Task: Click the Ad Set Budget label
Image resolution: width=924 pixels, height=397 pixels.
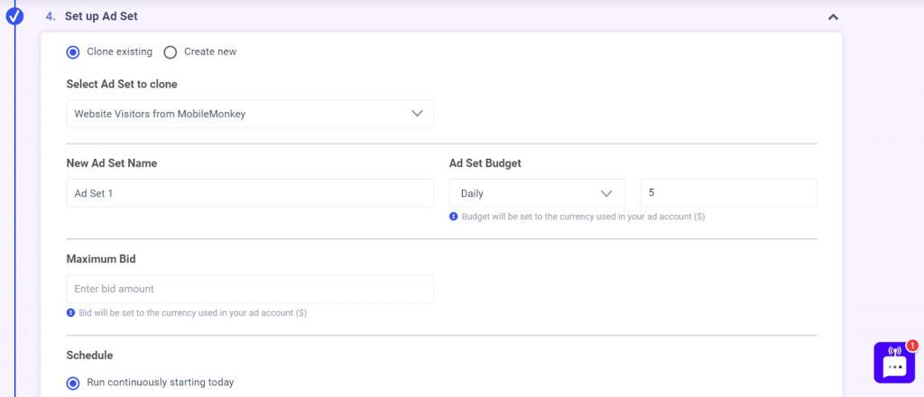Action: tap(485, 163)
